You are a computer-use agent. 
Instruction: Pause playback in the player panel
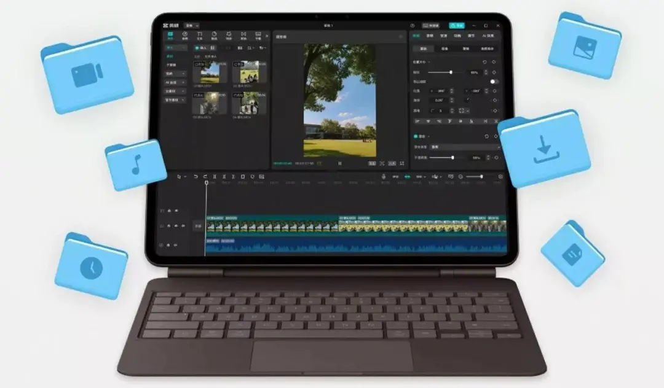(x=339, y=163)
